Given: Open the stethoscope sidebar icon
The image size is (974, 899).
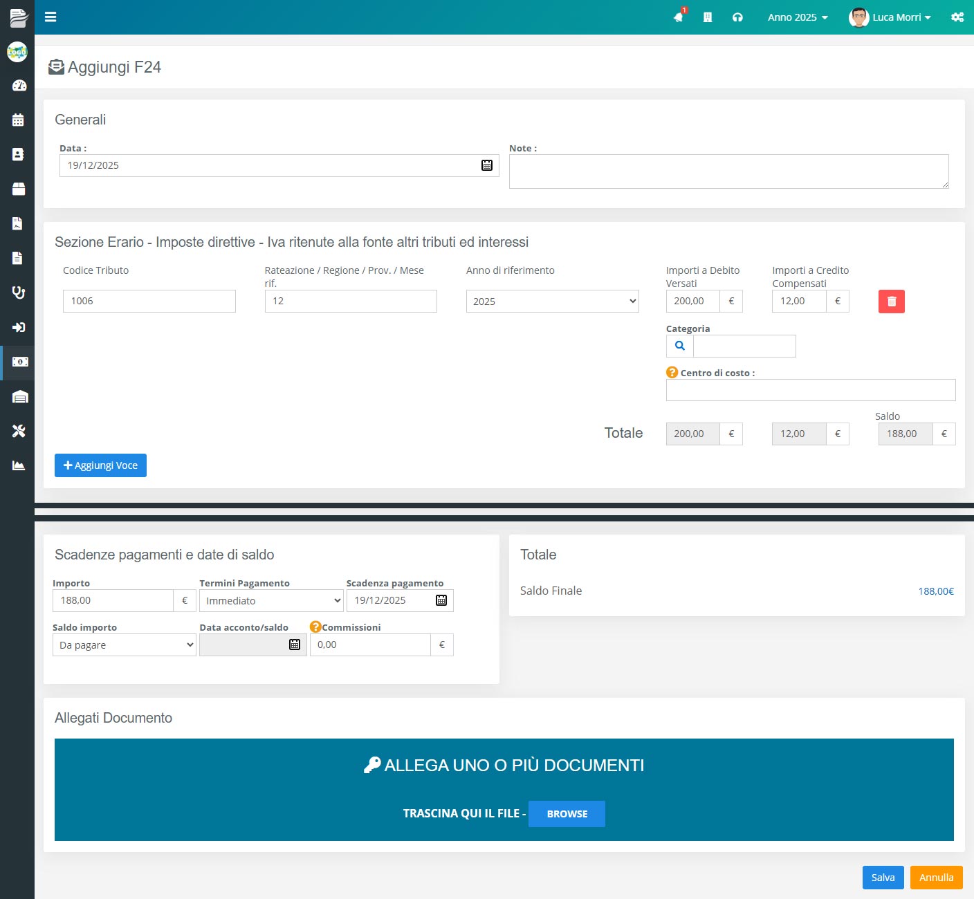Looking at the screenshot, I should [19, 293].
